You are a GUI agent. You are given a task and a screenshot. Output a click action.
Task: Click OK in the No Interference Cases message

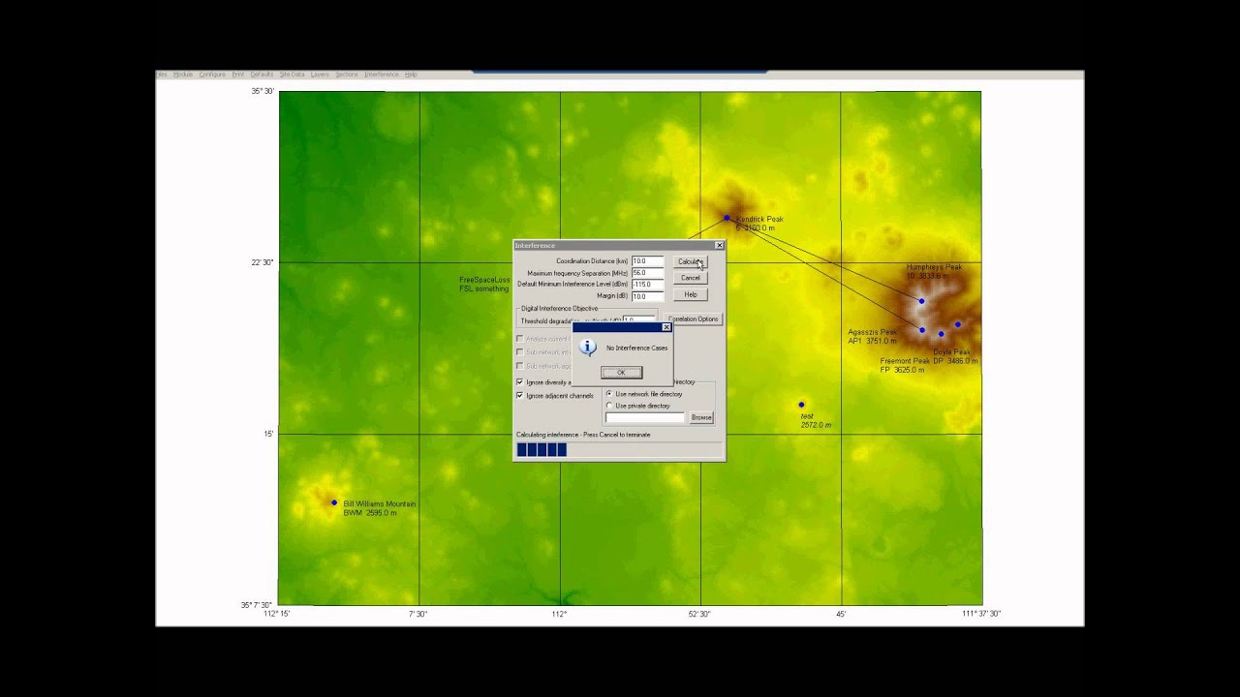(x=621, y=372)
